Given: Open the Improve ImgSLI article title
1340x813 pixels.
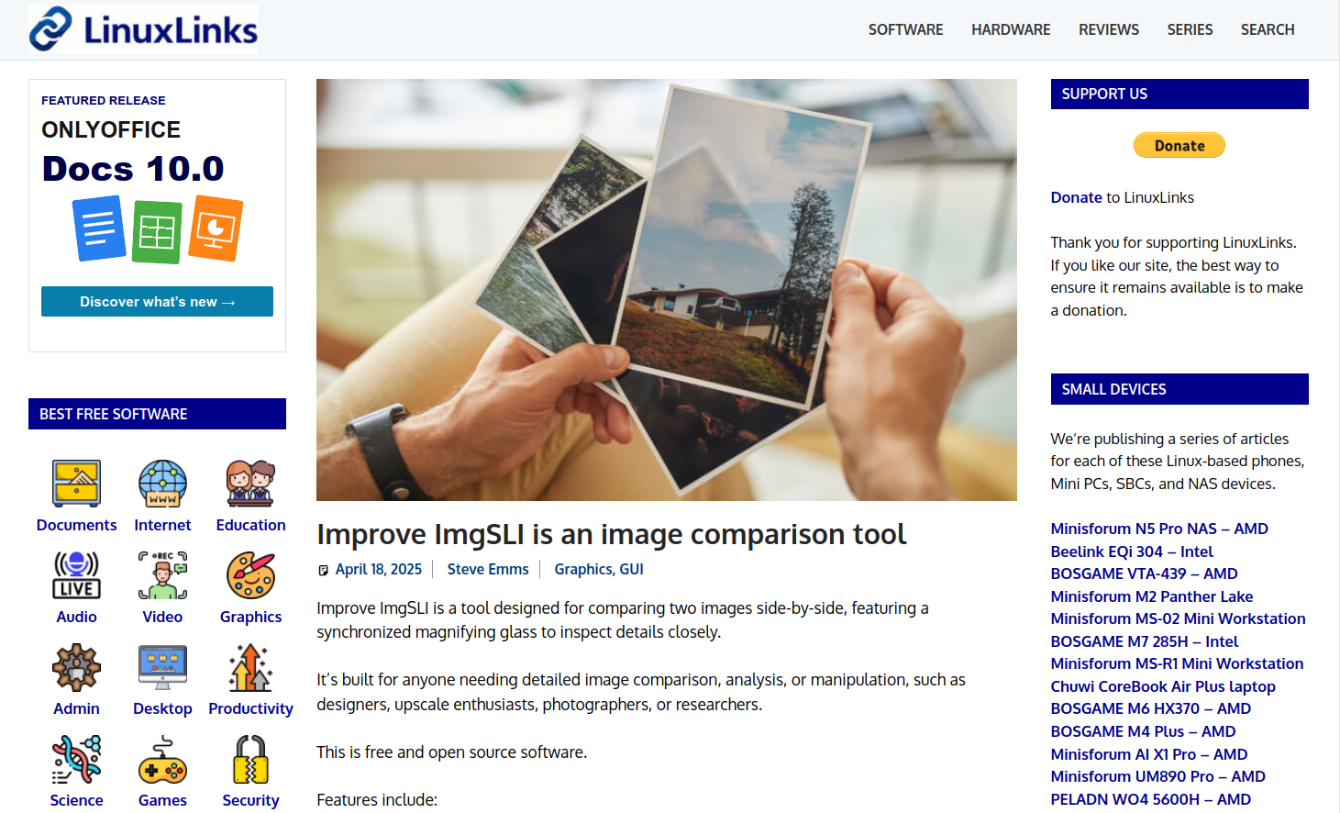Looking at the screenshot, I should click(x=612, y=534).
